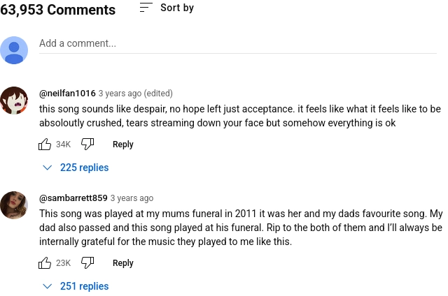
Task: Click the 34K like count
Action: [63, 144]
